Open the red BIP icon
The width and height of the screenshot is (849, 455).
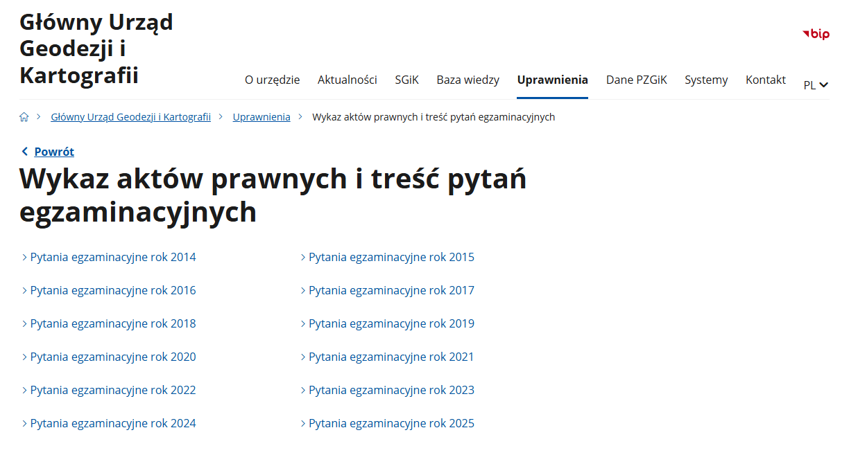816,33
